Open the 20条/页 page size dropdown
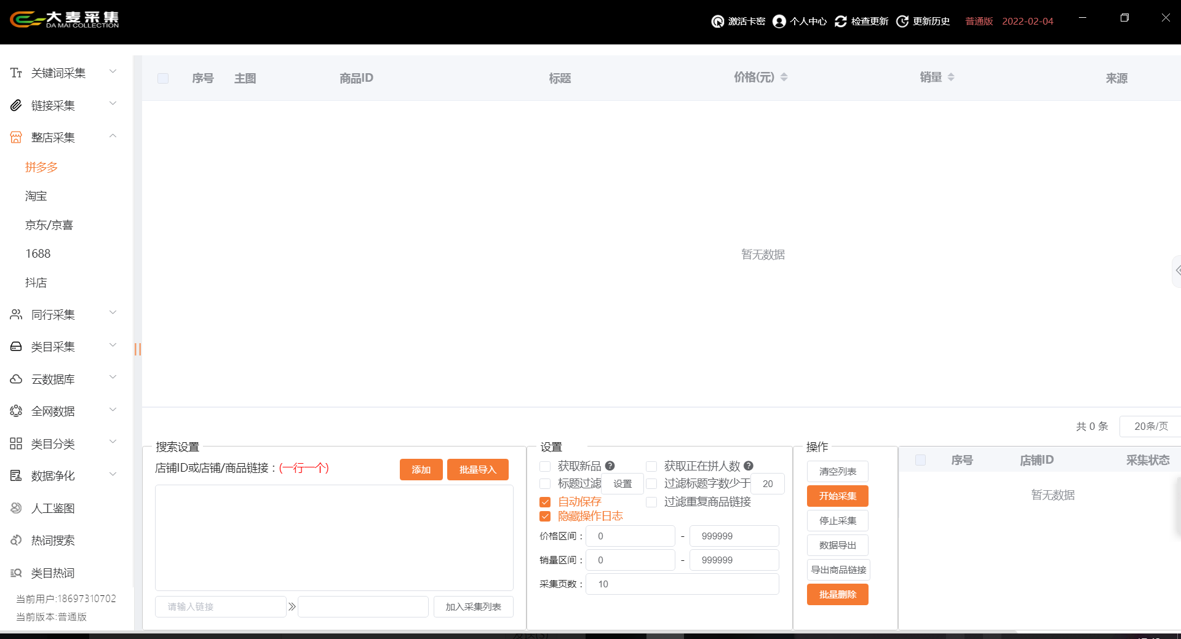 tap(1150, 426)
